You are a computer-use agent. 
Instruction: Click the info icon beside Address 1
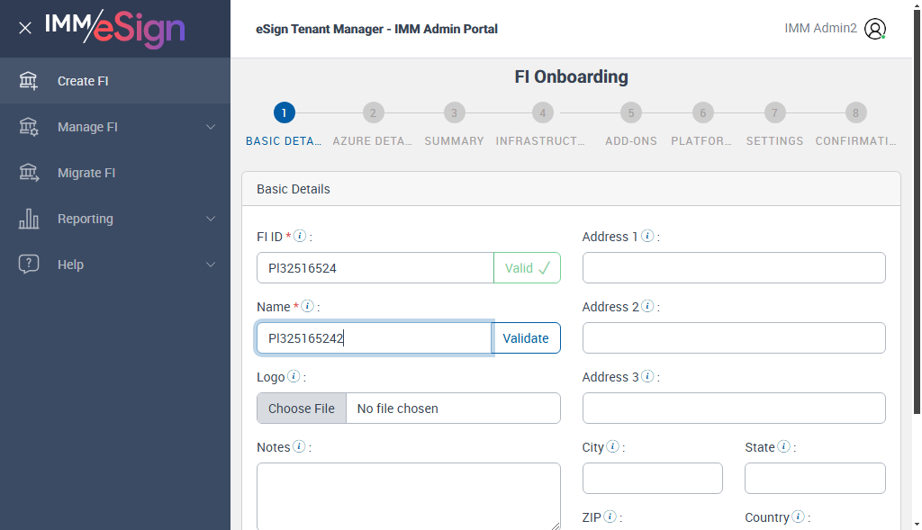tap(647, 236)
